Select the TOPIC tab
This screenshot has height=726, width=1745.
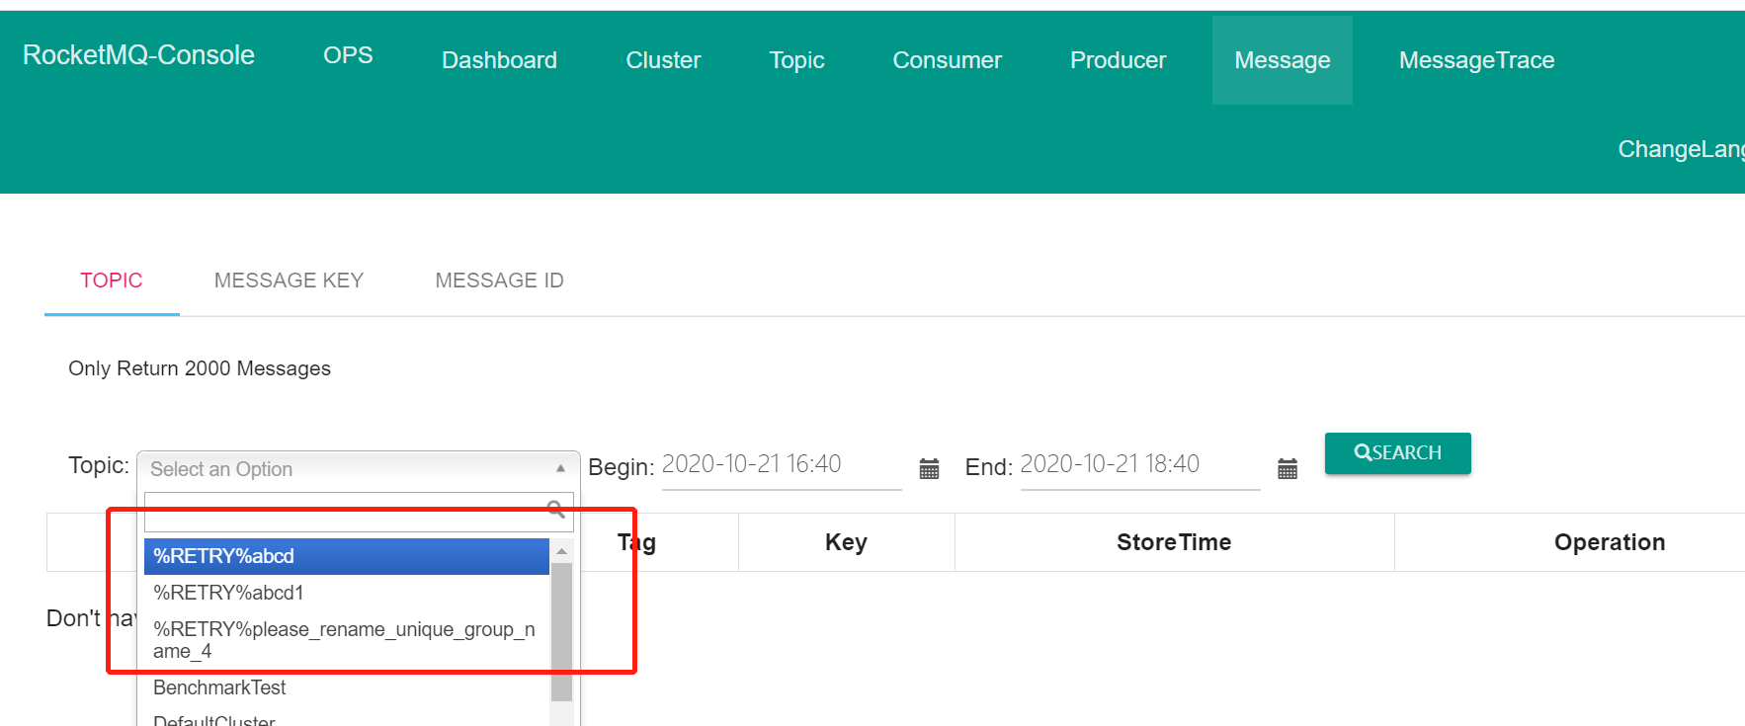(112, 281)
